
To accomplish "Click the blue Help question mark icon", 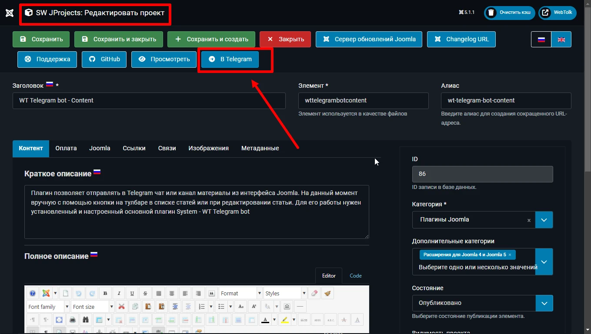I will click(33, 294).
